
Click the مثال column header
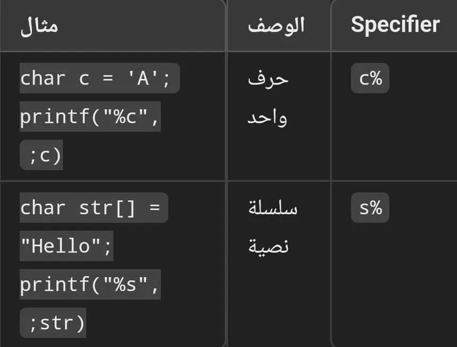39,26
